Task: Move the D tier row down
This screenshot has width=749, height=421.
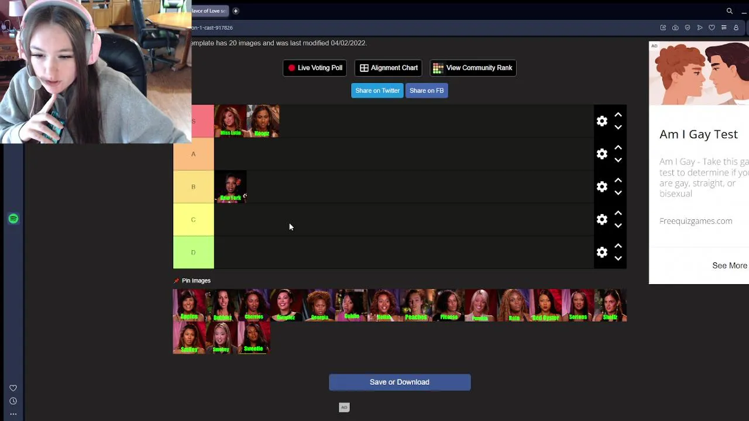Action: 618,258
